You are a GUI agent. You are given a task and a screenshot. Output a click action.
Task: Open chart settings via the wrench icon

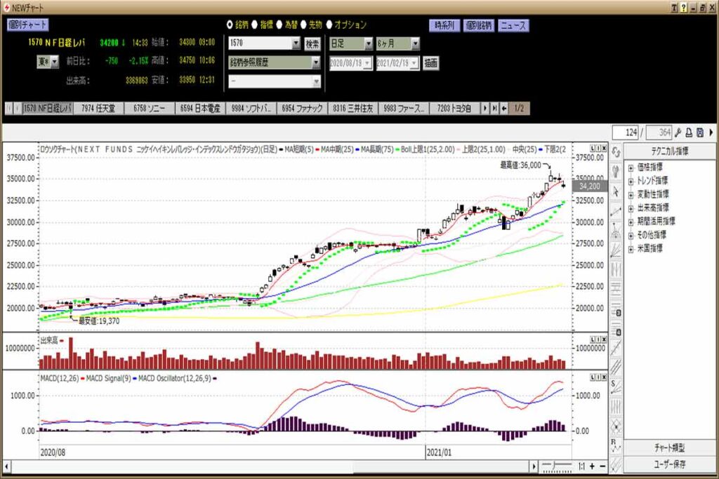coord(678,133)
